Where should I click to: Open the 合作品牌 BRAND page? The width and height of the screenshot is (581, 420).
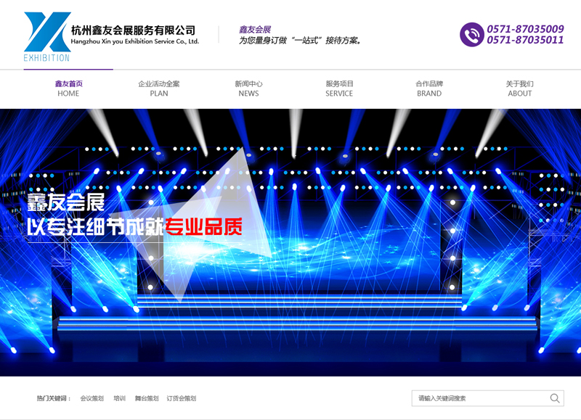click(429, 88)
